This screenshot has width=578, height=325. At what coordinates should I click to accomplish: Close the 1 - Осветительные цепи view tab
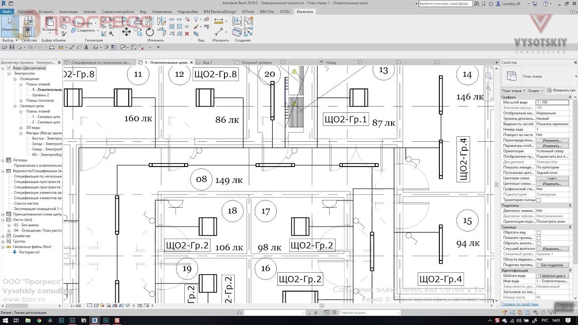(x=191, y=62)
